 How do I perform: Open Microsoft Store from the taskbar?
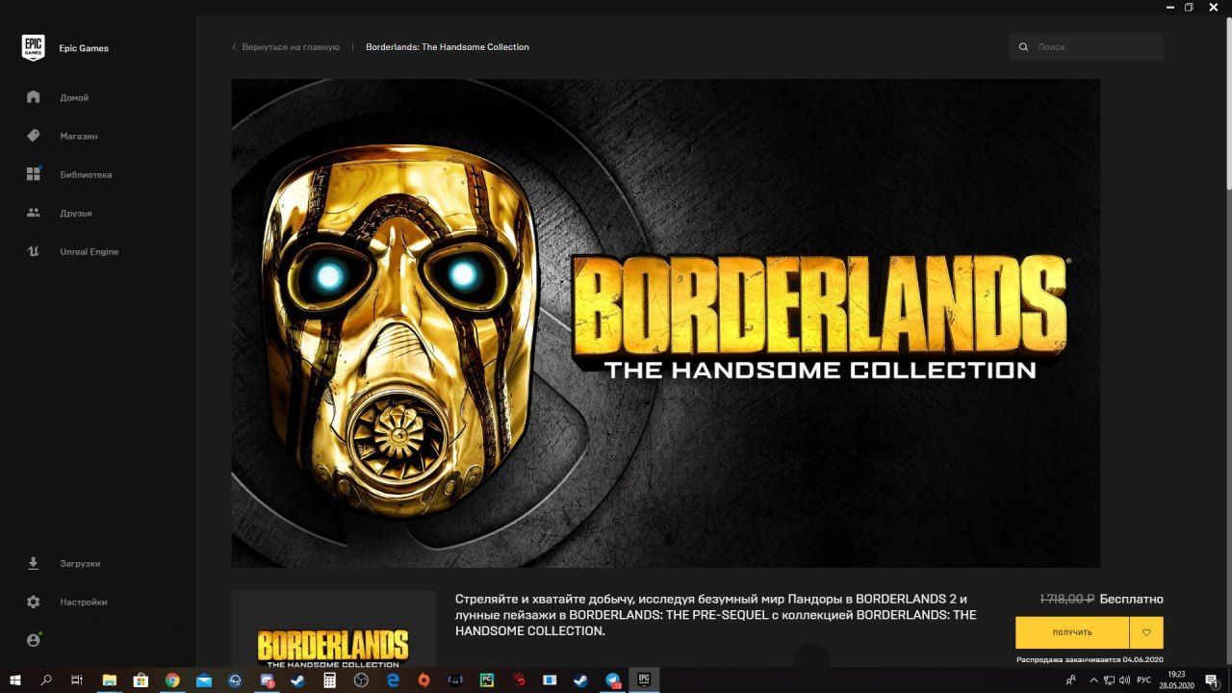coord(141,680)
